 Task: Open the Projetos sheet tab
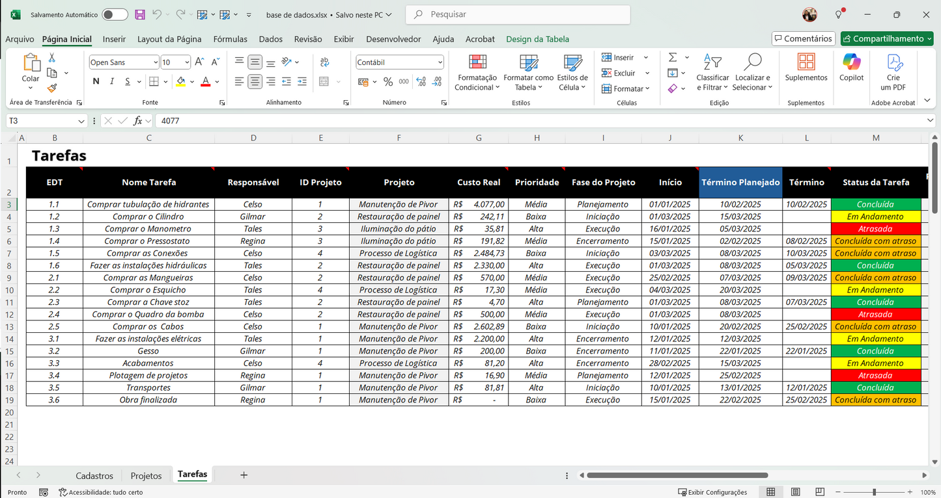pos(146,475)
